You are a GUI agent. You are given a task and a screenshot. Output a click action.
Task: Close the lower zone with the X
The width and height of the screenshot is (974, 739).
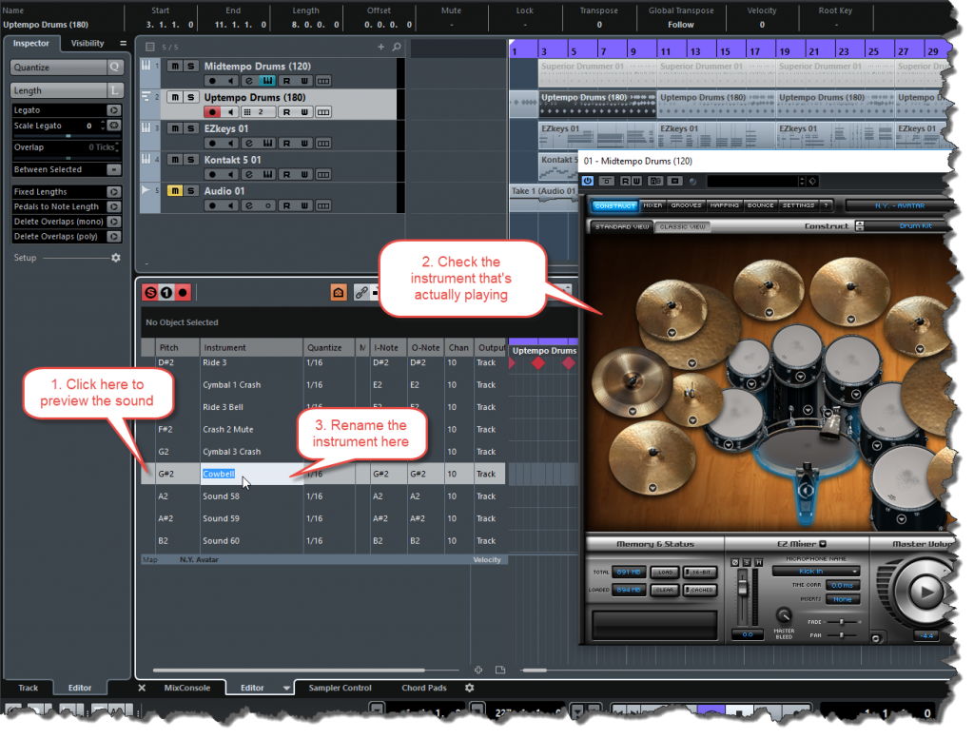click(142, 688)
